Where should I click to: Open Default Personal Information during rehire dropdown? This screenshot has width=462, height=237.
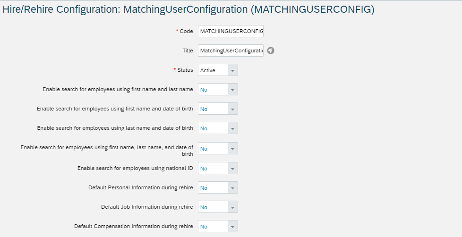pos(233,188)
